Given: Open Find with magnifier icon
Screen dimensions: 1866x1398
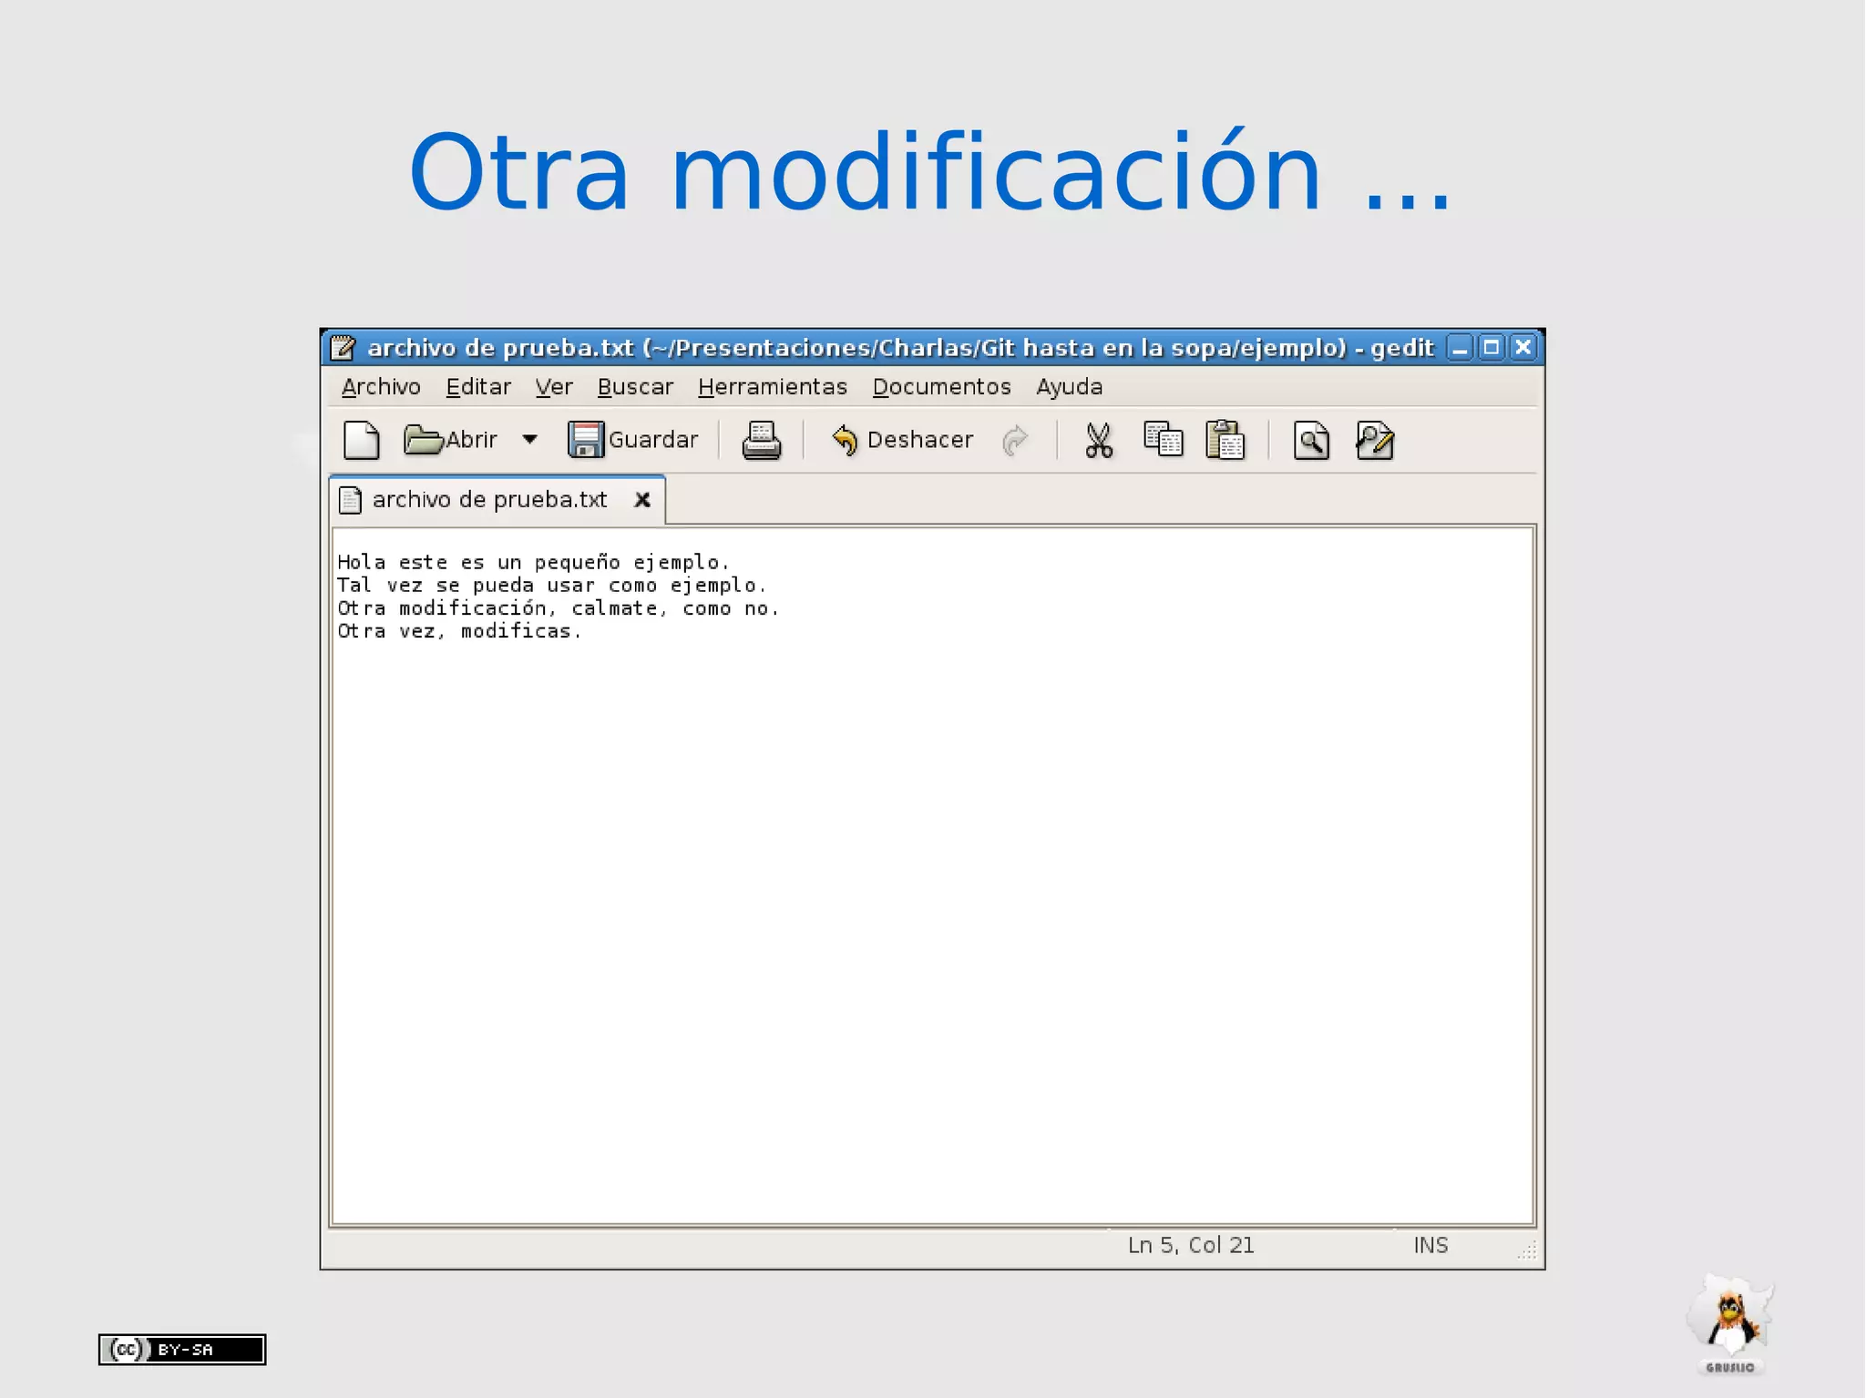Looking at the screenshot, I should (1311, 440).
